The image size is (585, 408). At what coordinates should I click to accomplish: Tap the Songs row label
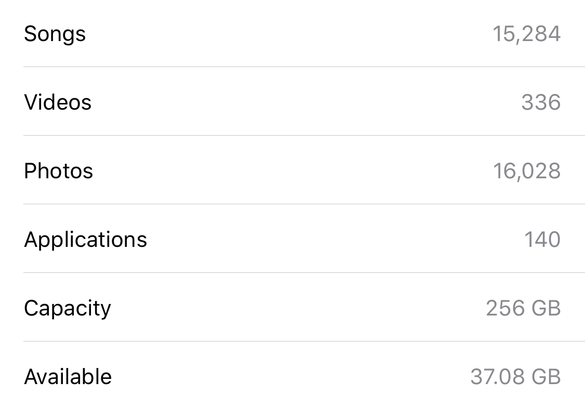(x=55, y=34)
